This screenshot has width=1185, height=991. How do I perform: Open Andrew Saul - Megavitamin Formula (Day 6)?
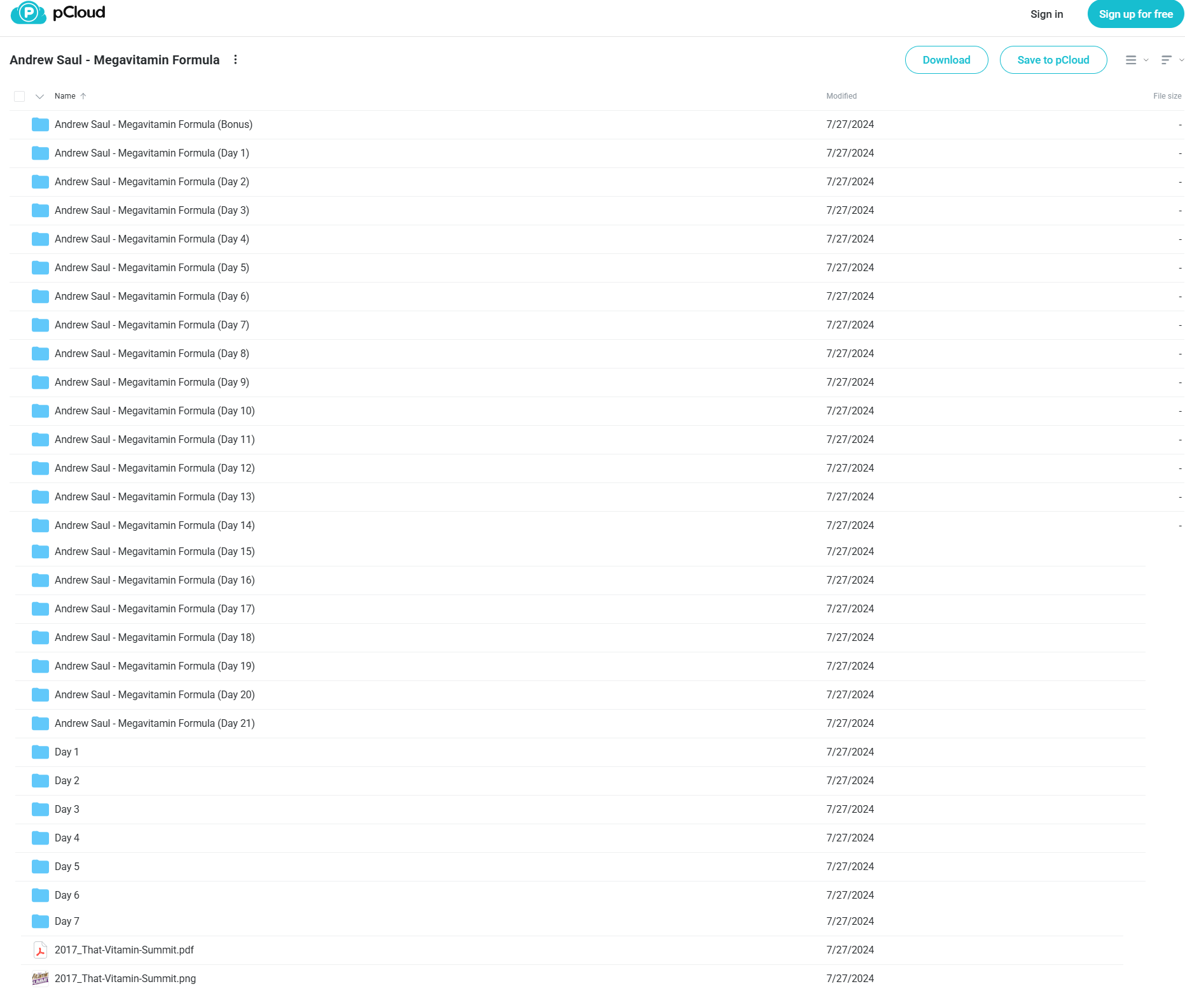tap(152, 296)
